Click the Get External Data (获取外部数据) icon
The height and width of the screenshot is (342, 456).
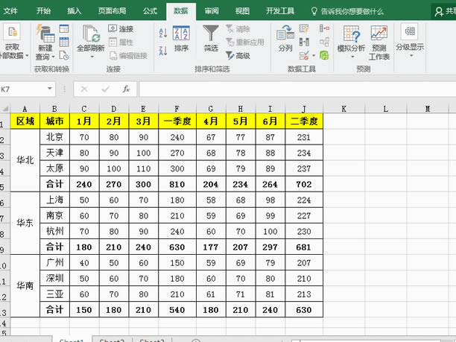[x=12, y=32]
